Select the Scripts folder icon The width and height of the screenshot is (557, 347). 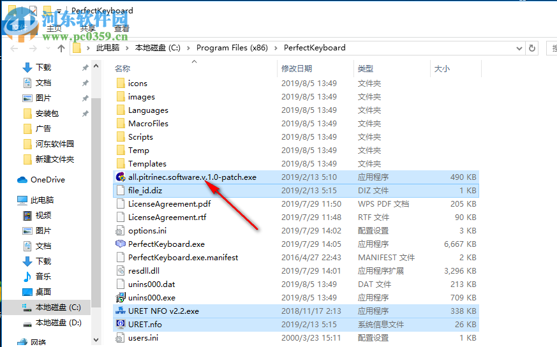(x=121, y=137)
